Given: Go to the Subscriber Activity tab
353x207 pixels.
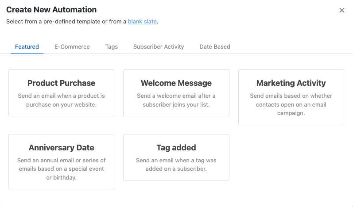Looking at the screenshot, I should [x=159, y=46].
